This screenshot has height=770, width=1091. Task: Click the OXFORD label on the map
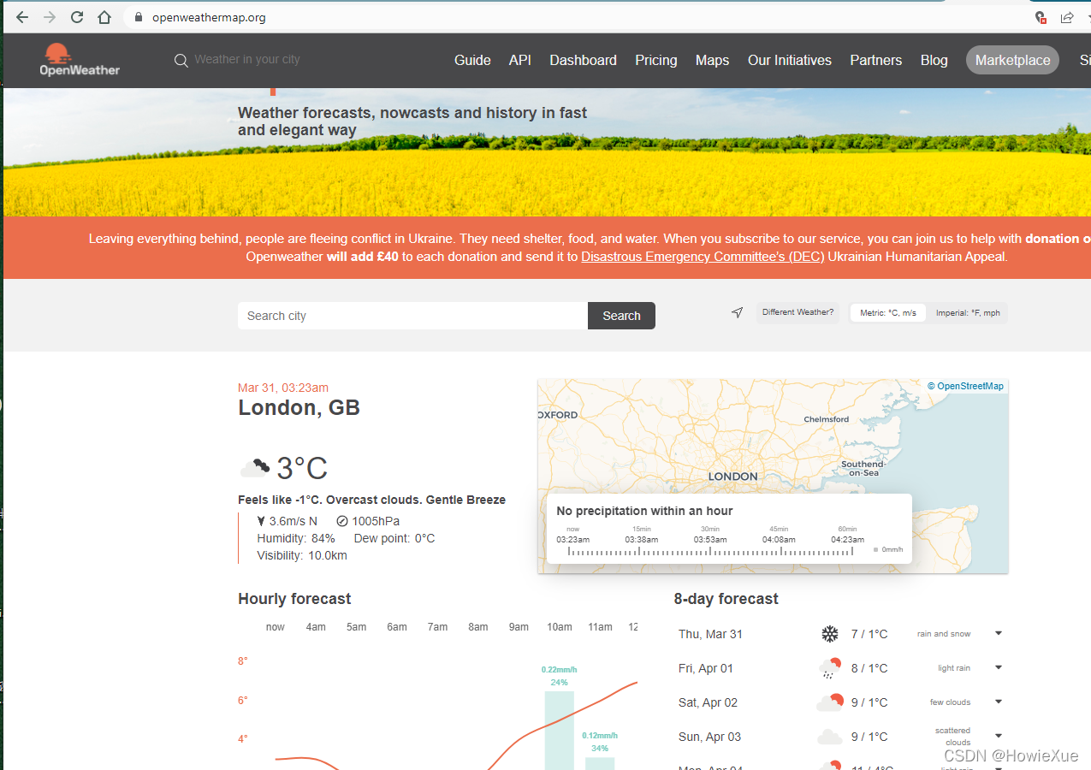558,415
